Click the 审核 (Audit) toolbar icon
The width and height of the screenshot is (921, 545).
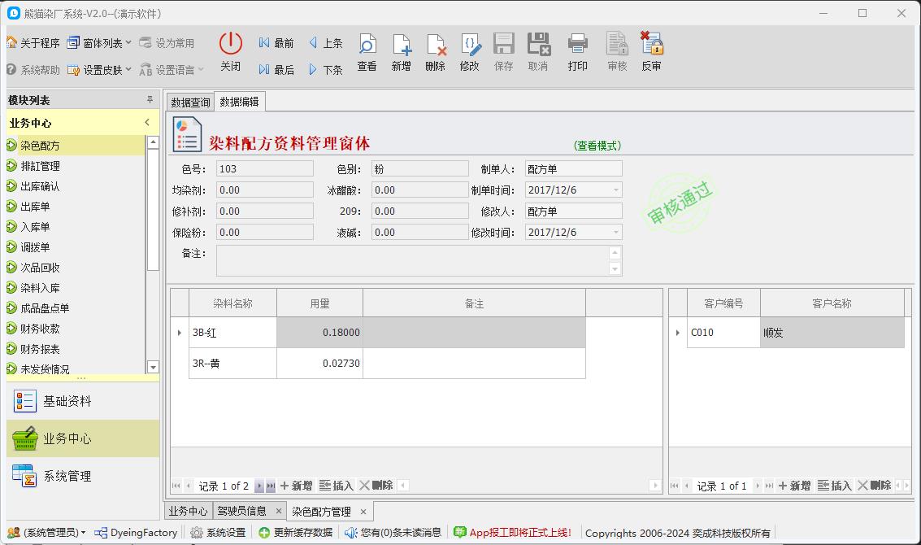tap(616, 51)
